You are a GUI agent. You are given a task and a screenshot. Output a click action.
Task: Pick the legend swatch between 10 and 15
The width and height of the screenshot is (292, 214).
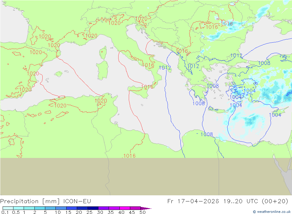[61, 208]
